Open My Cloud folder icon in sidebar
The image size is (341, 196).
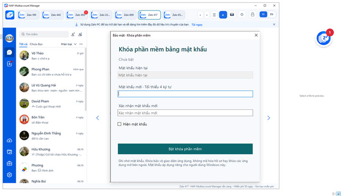(x=10, y=152)
